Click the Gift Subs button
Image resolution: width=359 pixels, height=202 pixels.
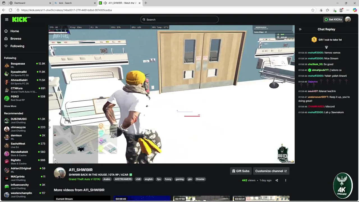pos(241,171)
